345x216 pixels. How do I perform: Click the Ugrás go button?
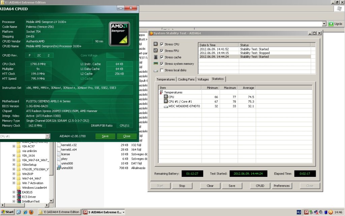pos(335,24)
